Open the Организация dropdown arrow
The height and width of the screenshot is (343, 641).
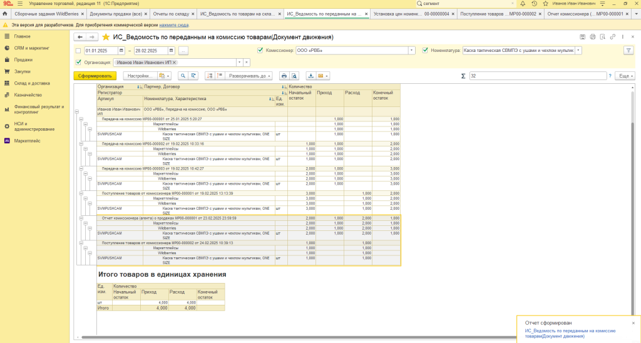click(240, 63)
